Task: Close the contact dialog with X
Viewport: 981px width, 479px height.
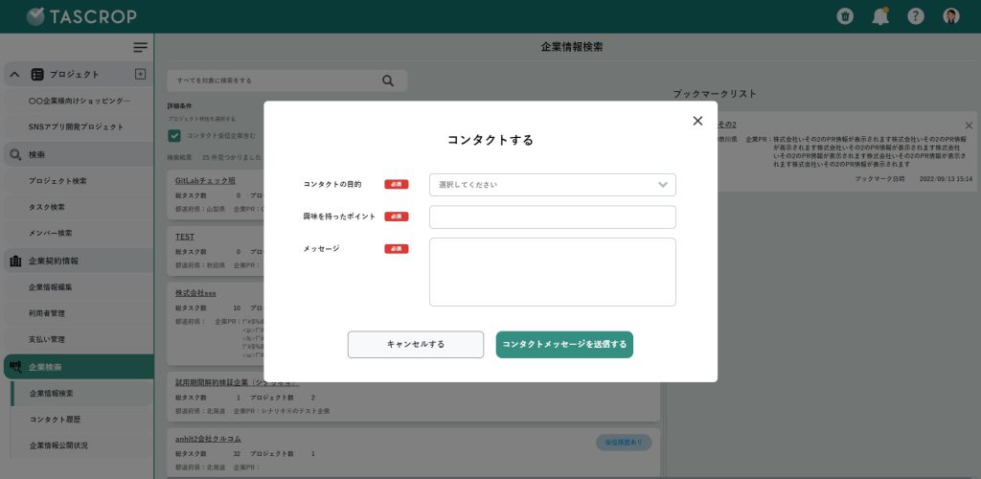Action: coord(697,121)
